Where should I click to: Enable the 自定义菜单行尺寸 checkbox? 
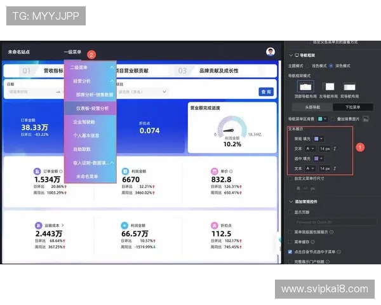click(x=290, y=179)
